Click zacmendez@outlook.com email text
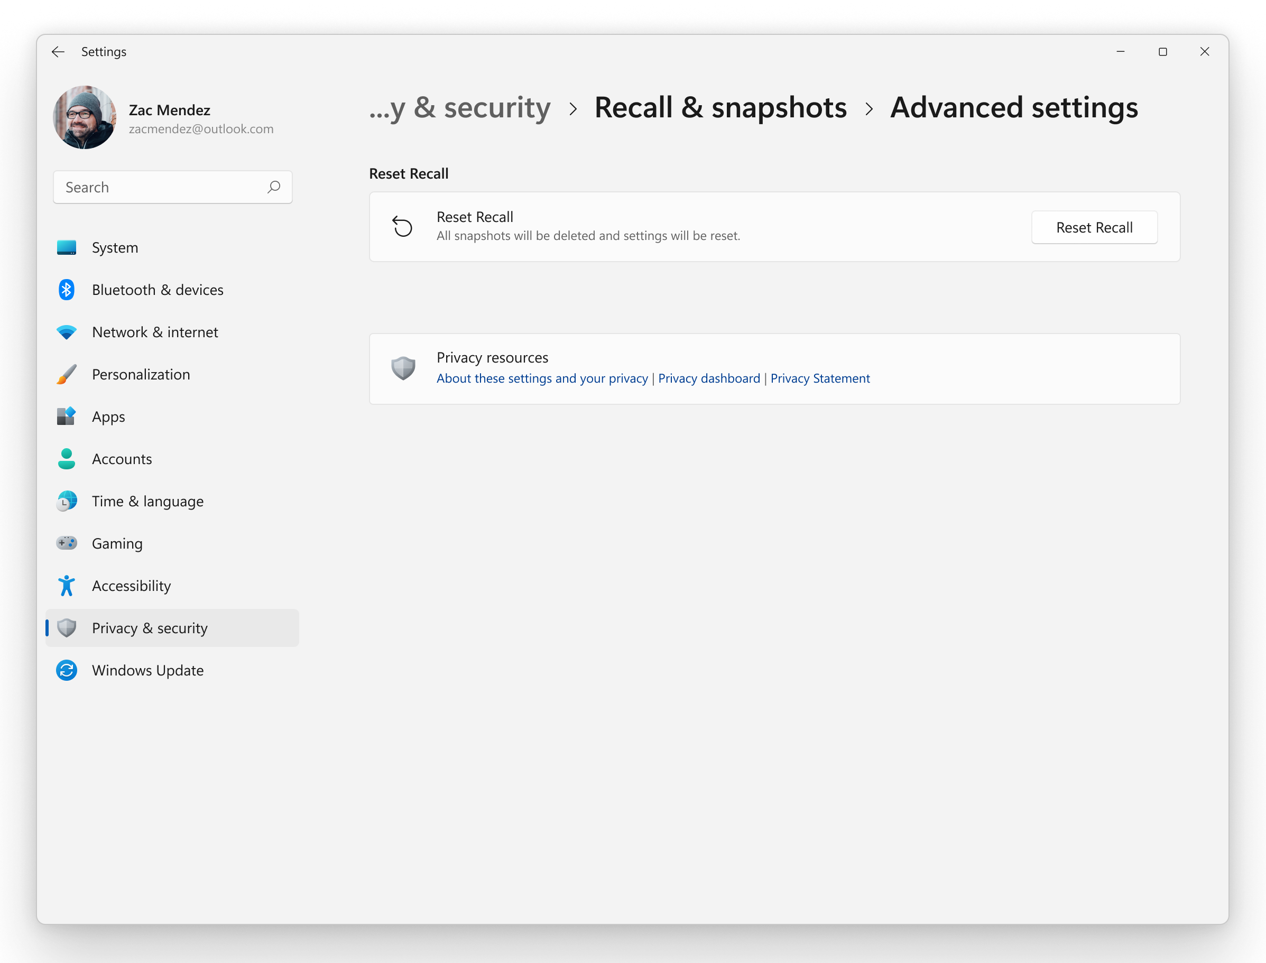 click(201, 129)
